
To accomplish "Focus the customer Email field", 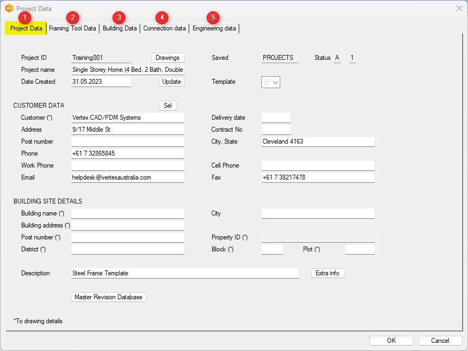I will pos(128,177).
